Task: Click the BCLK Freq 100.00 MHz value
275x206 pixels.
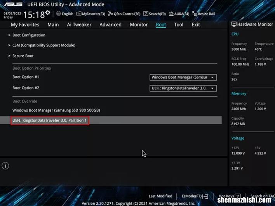Action: coord(240,65)
